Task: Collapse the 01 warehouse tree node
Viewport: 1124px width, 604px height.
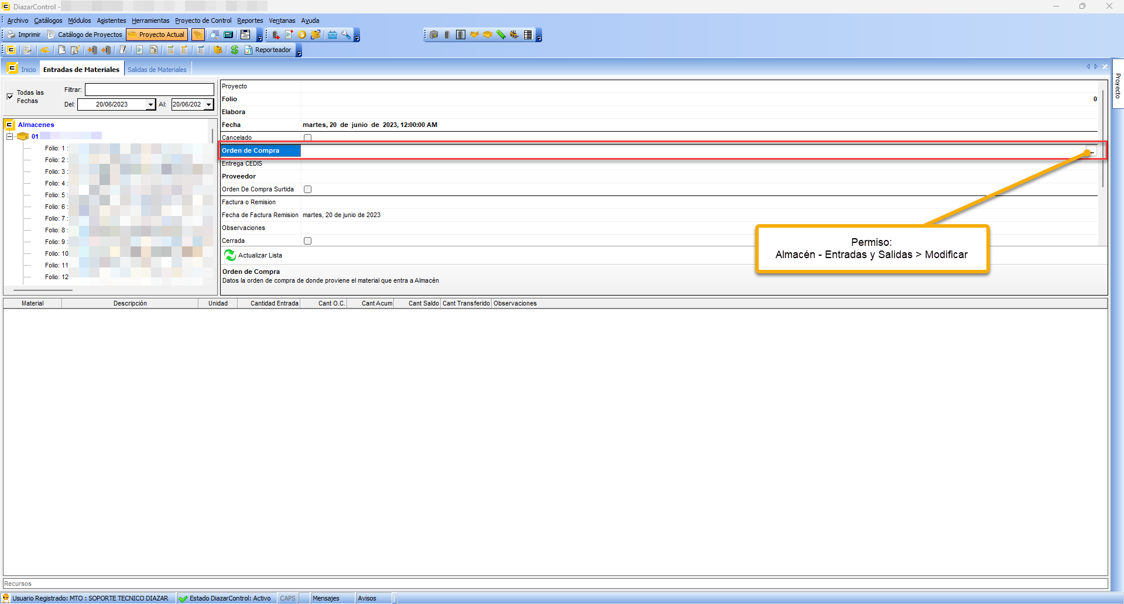Action: (9, 136)
